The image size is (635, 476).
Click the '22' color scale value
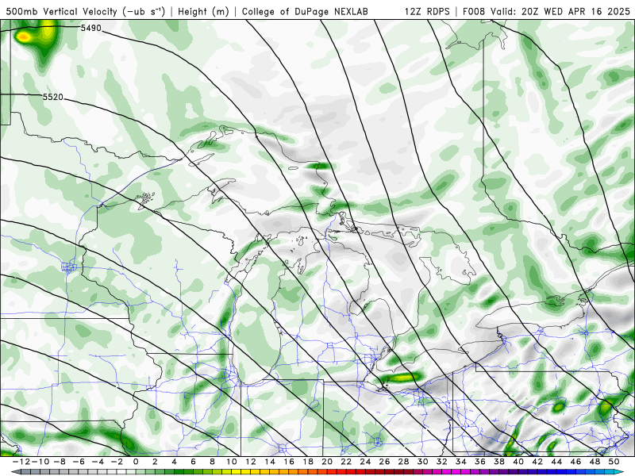(x=346, y=462)
